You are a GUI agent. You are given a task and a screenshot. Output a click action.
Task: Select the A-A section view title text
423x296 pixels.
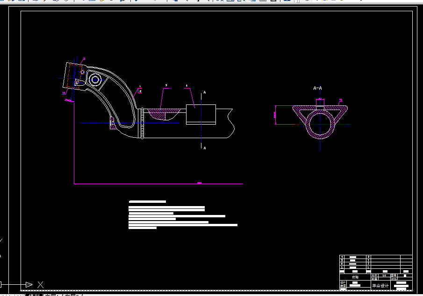[317, 88]
